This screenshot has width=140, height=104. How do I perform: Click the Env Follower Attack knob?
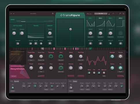(x=14, y=33)
